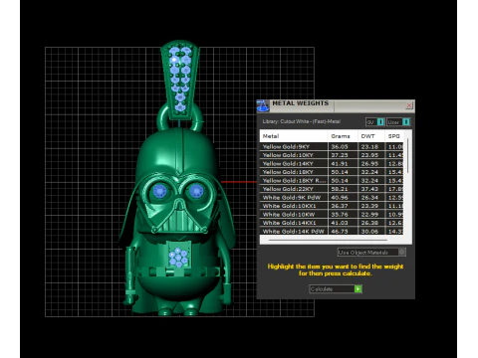This screenshot has height=358, width=478.
Task: Select the White Gold:10KX1 row
Action: coord(332,206)
